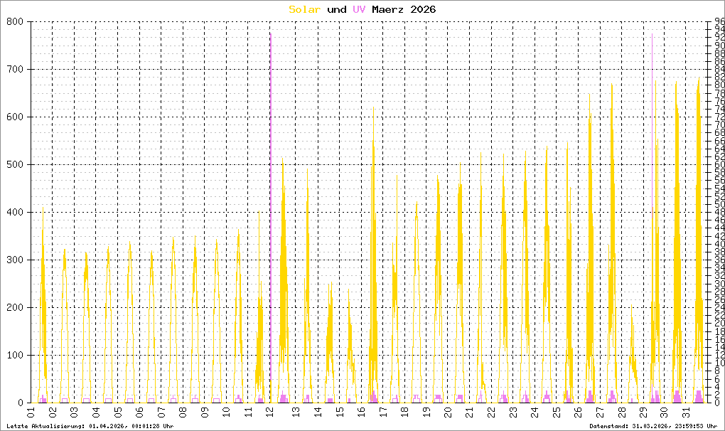The height and width of the screenshot is (431, 725).
Task: Click the 300 label on left axis
Action: 15,260
